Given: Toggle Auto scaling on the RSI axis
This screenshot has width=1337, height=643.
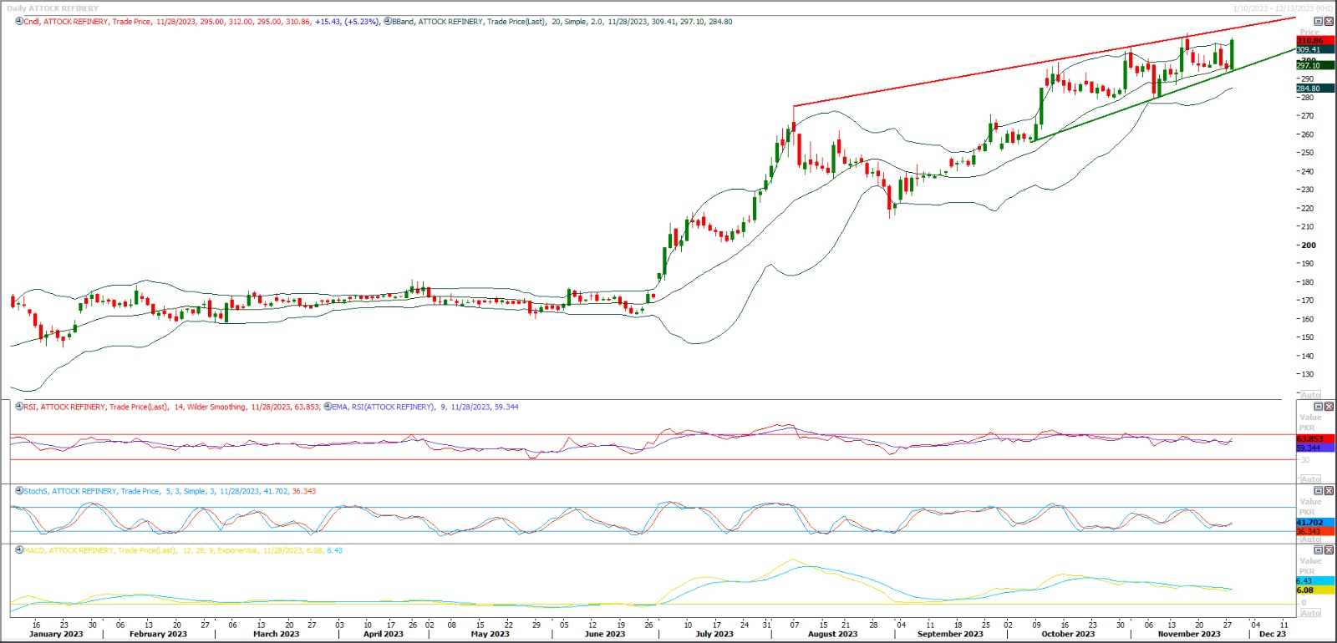Looking at the screenshot, I should tap(1311, 479).
